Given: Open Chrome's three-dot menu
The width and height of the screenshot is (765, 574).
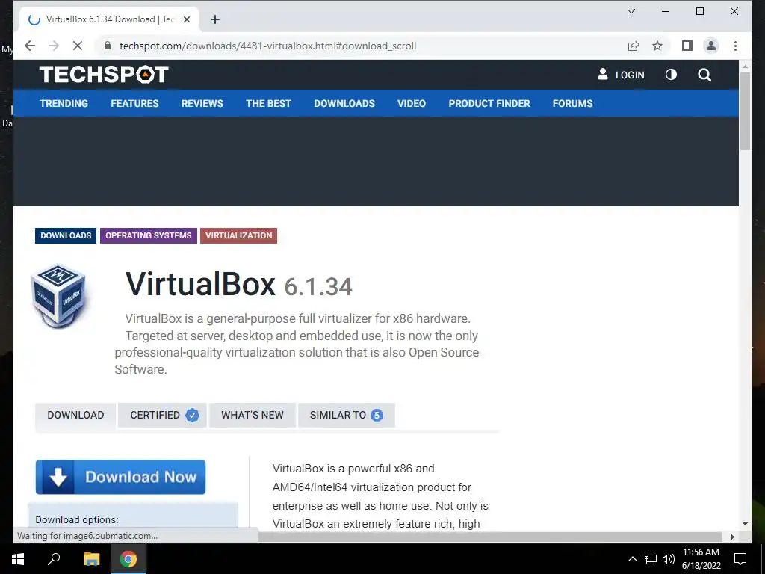Looking at the screenshot, I should pyautogui.click(x=735, y=46).
